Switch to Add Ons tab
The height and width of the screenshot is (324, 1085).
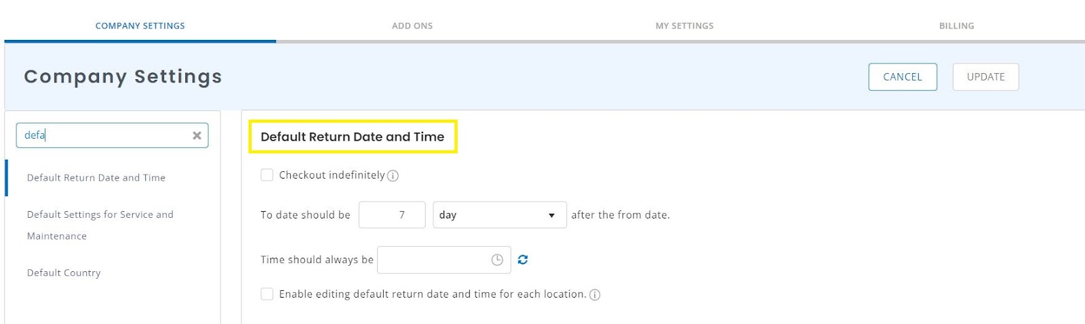coord(412,26)
